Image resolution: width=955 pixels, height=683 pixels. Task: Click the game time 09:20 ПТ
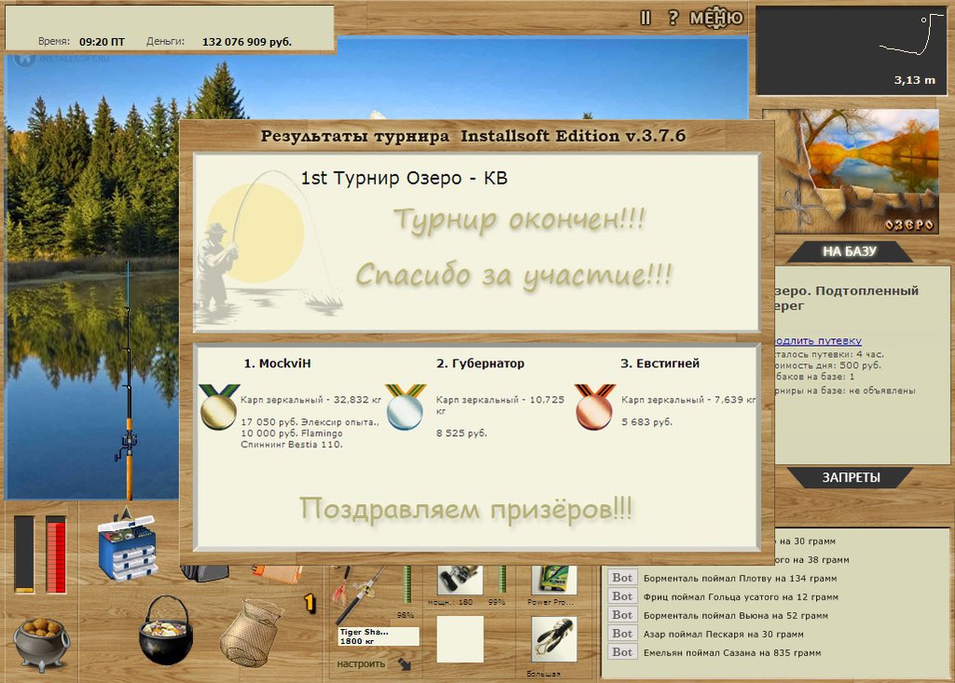(102, 42)
